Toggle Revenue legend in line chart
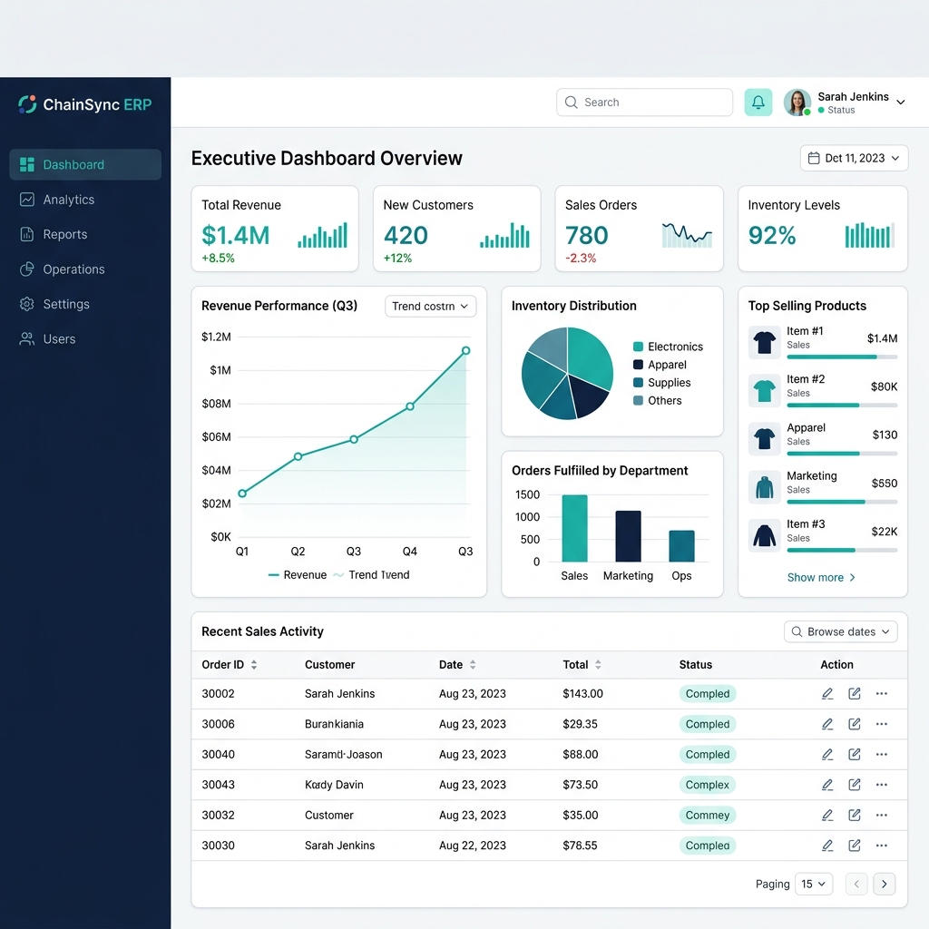Screen dimensions: 929x929 coord(298,574)
